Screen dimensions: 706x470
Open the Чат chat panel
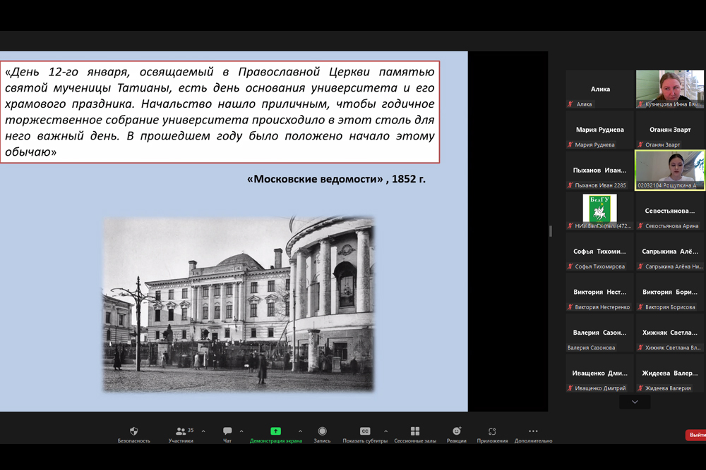pos(227,431)
